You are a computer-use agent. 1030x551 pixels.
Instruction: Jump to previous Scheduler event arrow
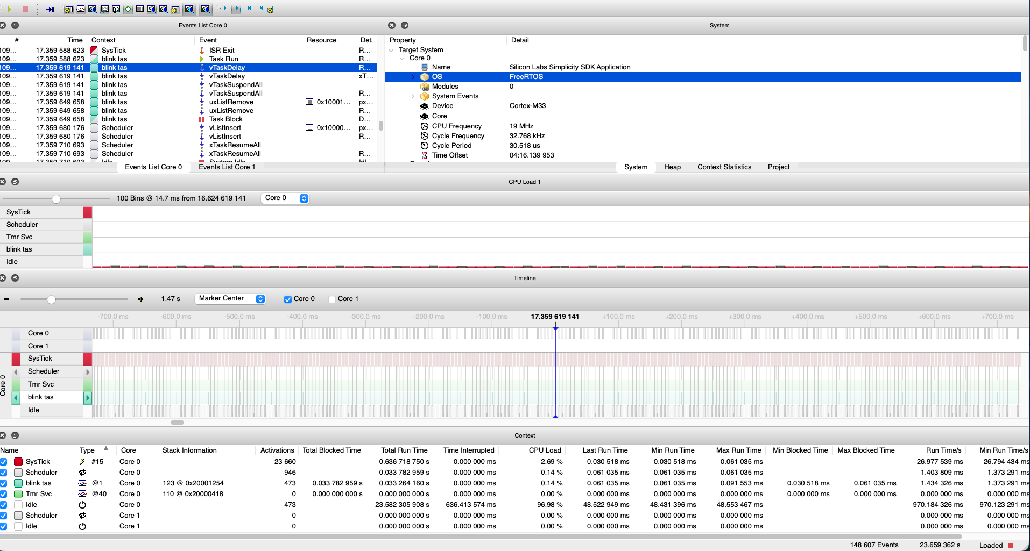pos(16,371)
